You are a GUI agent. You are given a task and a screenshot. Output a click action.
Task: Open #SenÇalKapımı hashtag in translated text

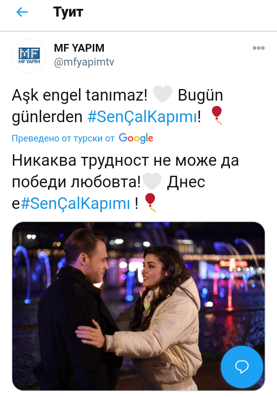[75, 203]
